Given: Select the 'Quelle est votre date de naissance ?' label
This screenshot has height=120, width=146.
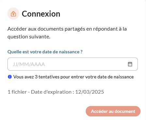Looking at the screenshot, I should (45, 52).
